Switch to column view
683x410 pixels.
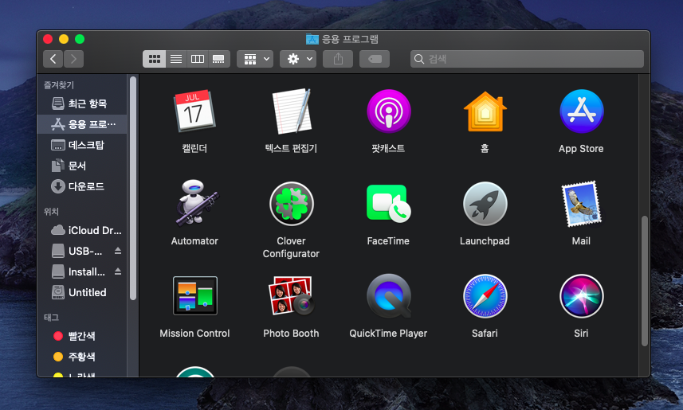[x=198, y=59]
